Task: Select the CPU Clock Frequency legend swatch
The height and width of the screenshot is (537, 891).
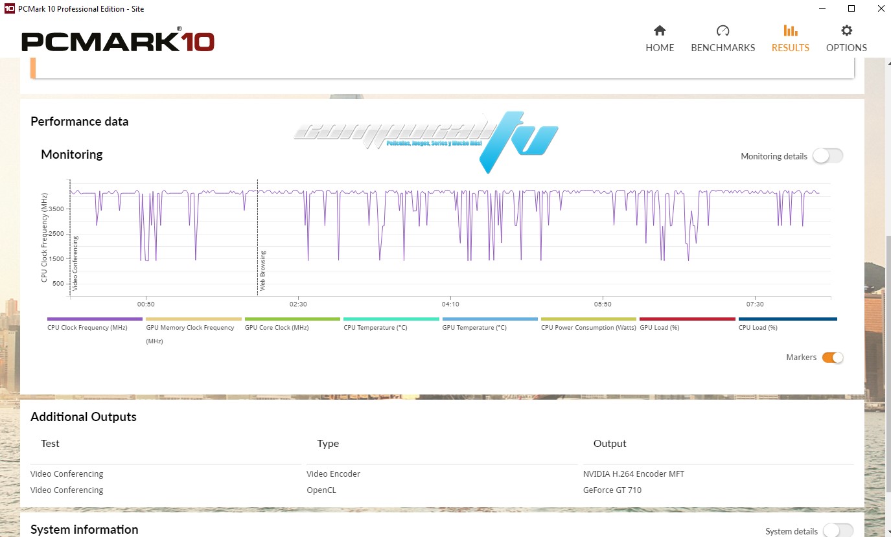Action: click(95, 319)
